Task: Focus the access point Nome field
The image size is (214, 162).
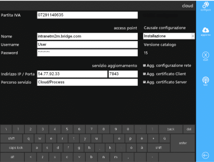Action: pyautogui.click(x=87, y=36)
